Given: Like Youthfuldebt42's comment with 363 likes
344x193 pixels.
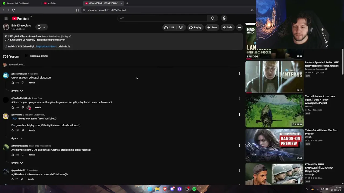Looking at the screenshot, I should (x=13, y=107).
